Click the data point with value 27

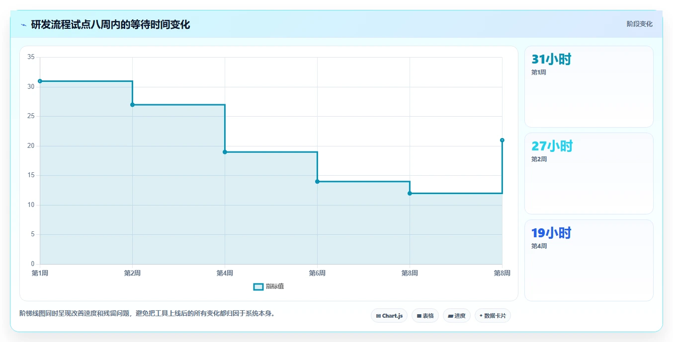coord(132,105)
